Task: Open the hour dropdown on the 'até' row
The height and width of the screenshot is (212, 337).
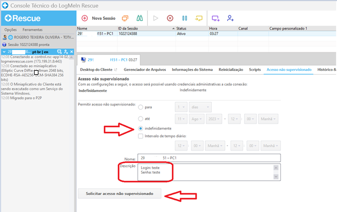Action: [234, 119]
